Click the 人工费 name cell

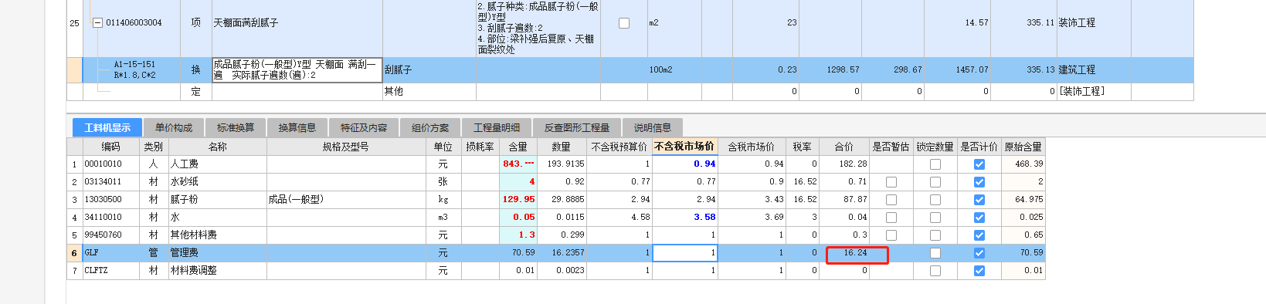[x=218, y=164]
